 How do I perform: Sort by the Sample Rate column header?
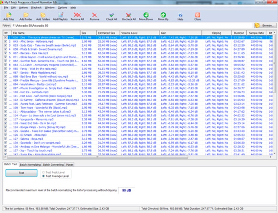(256, 33)
